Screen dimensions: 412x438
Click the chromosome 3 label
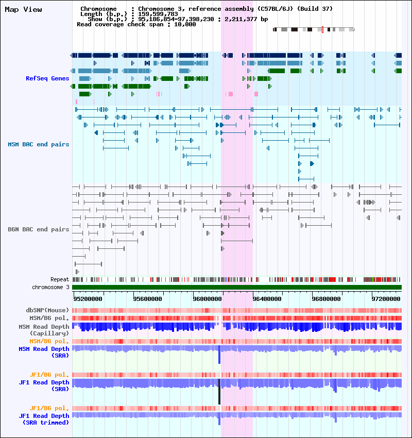pos(50,287)
